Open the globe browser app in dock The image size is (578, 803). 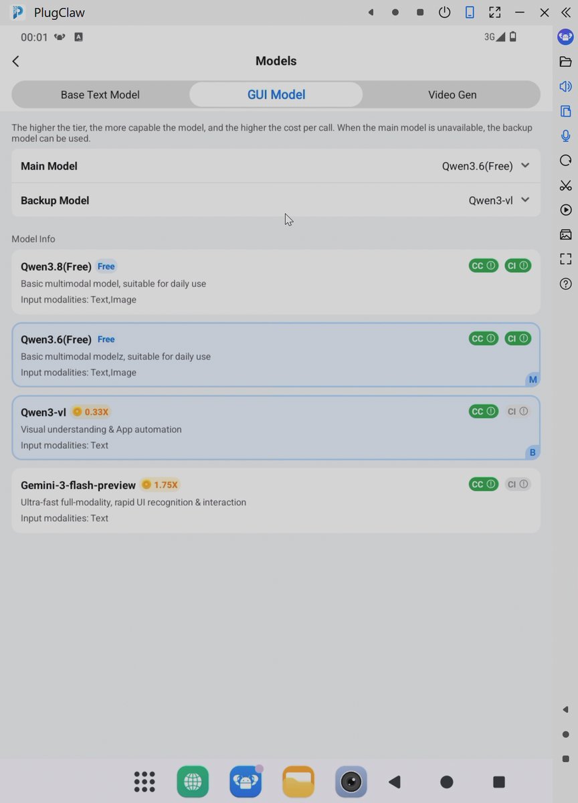click(193, 782)
